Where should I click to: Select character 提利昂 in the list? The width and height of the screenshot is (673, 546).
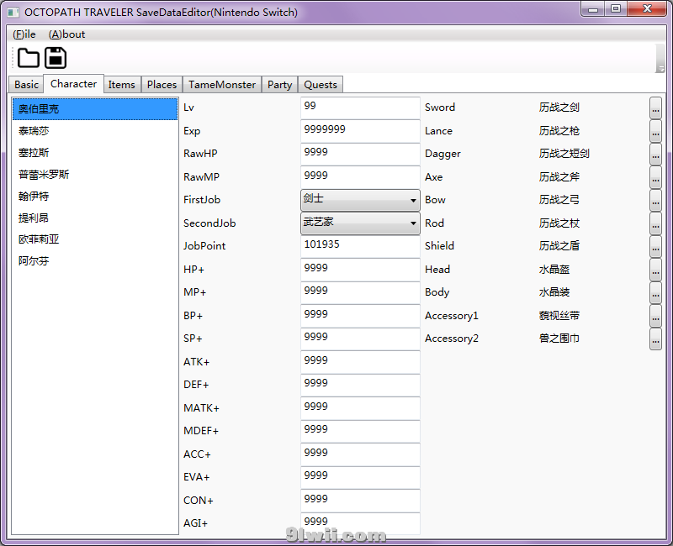point(95,218)
